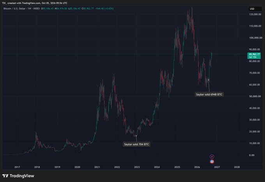
Task: Click the 2024 label on time axis
Action: click(157, 167)
